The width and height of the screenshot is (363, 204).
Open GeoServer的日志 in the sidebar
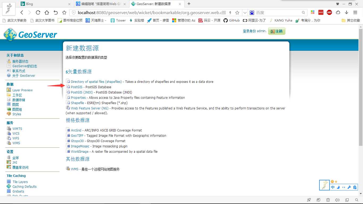(x=25, y=66)
